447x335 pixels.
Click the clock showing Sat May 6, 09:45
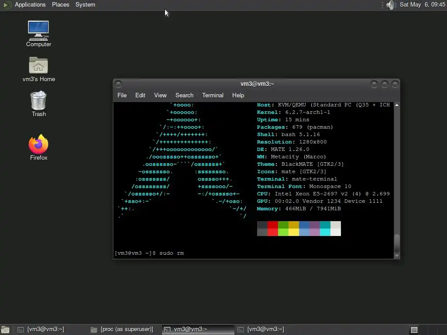(x=422, y=4)
